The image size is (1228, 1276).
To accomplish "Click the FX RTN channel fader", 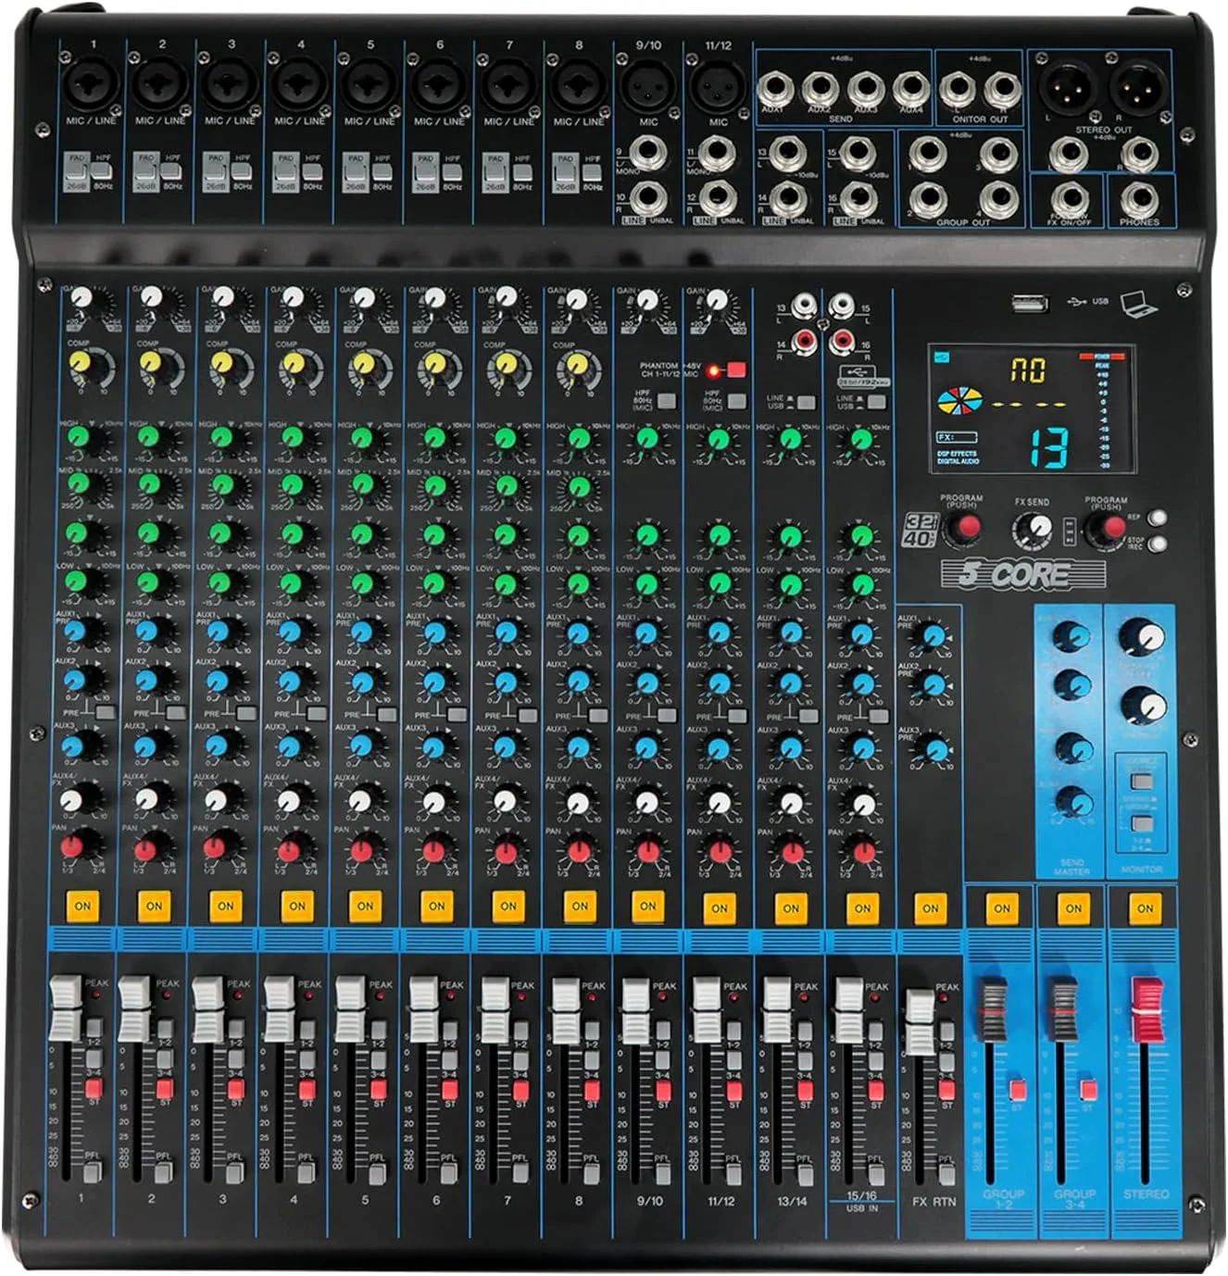I will (x=919, y=1019).
